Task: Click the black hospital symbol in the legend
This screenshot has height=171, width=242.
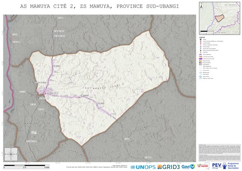Action: 201,39
